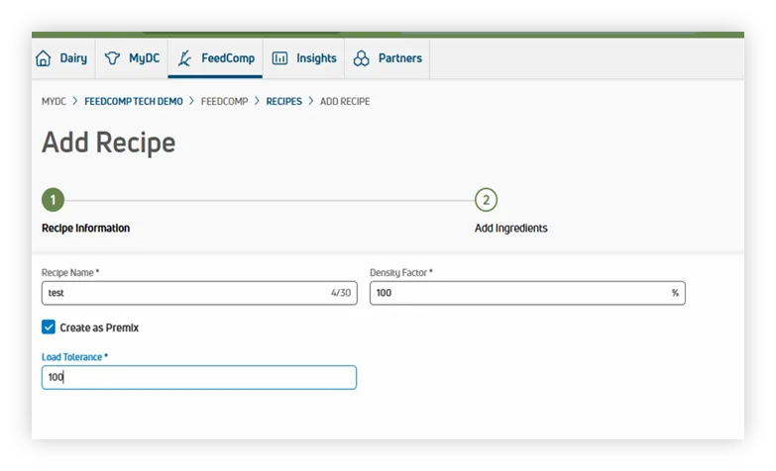Screen dimensions: 776x471
Task: Switch to the MyDC tab
Action: pyautogui.click(x=132, y=58)
